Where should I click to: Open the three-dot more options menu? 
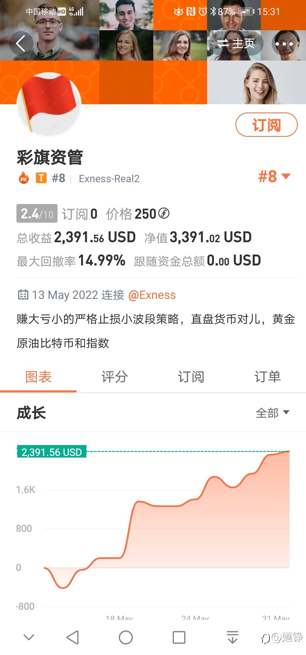[284, 44]
